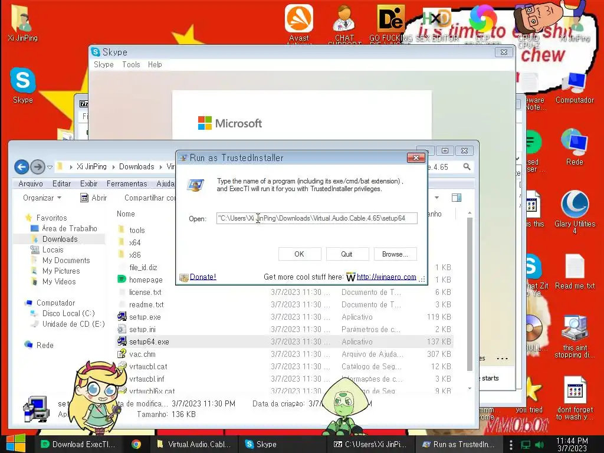Click inside the Open path input field
This screenshot has height=453, width=604.
pyautogui.click(x=317, y=218)
